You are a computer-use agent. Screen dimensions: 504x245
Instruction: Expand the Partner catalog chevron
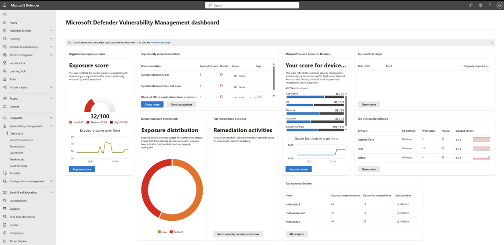[52, 87]
